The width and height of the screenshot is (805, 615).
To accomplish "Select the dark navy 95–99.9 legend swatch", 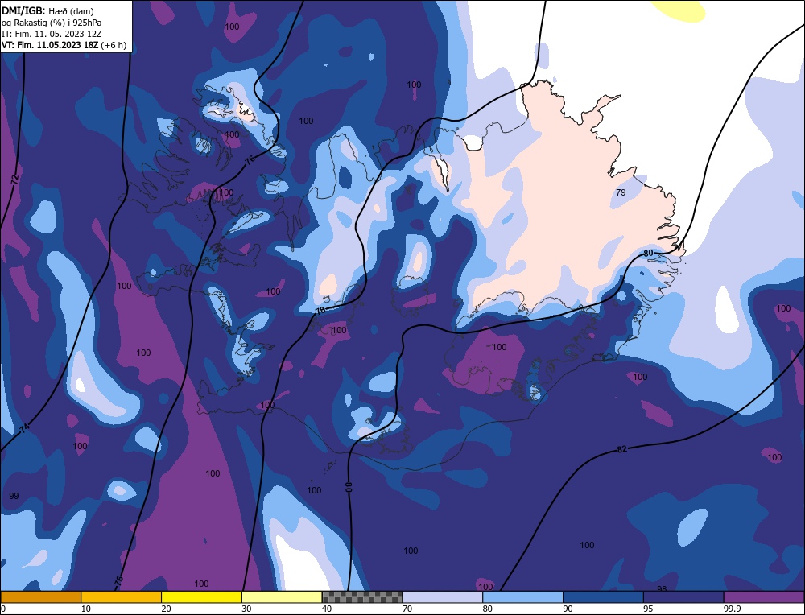I will (x=683, y=597).
